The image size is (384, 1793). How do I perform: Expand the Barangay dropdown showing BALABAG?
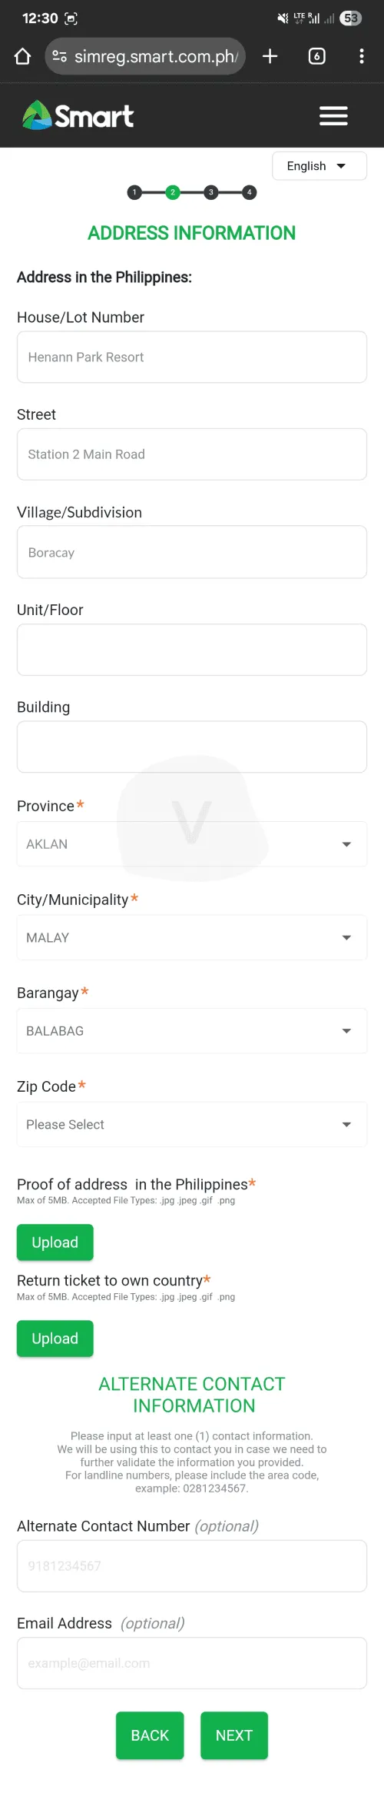(x=192, y=1031)
